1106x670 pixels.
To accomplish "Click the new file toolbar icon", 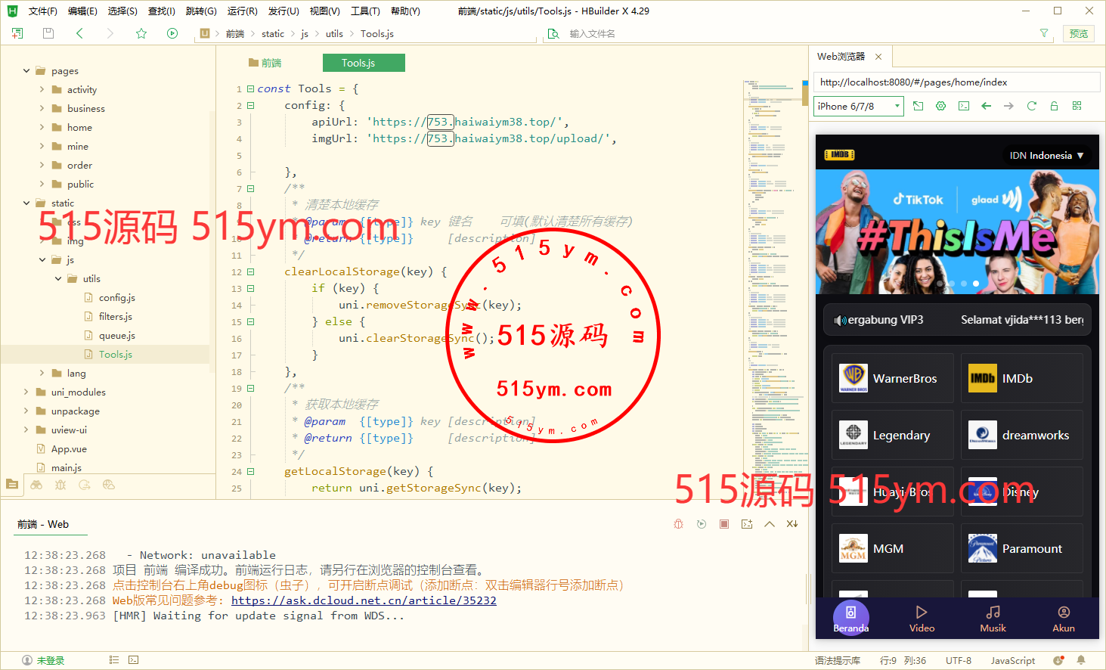I will 17,33.
